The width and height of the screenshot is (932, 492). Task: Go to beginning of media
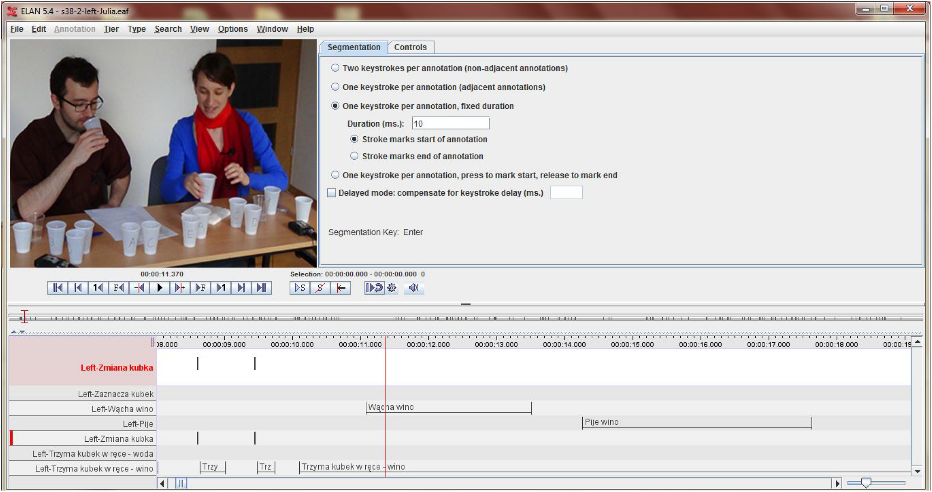[x=57, y=288]
